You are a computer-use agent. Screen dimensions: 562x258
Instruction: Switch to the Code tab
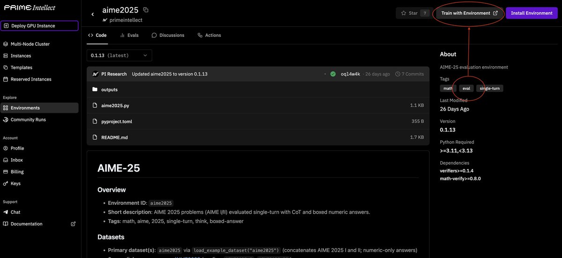tap(97, 35)
